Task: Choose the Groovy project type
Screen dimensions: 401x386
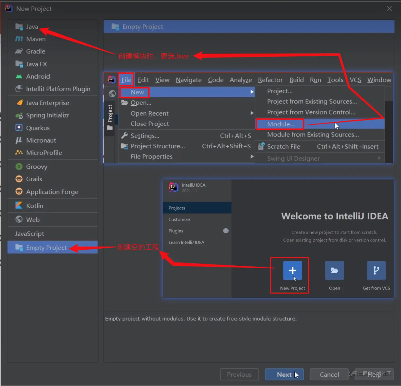Action: click(53, 167)
